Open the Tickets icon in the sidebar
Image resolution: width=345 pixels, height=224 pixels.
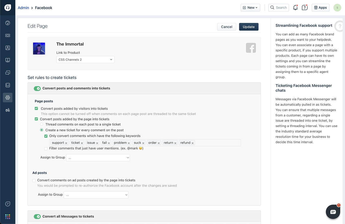(x=8, y=35)
